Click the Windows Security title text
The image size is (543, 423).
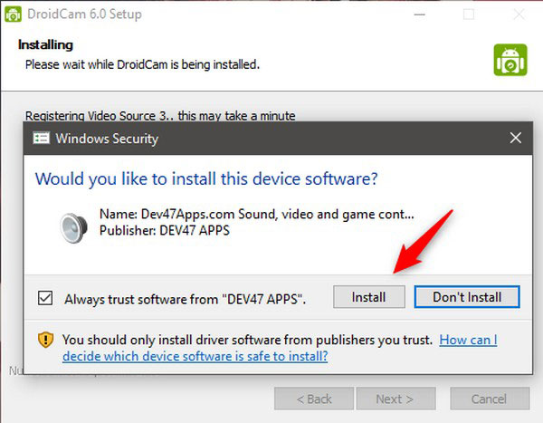[x=107, y=139]
